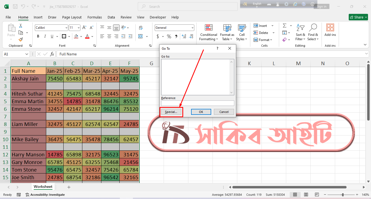Open the Developer ribbon tab
Viewport: 371px width, 199px height.
click(x=158, y=17)
